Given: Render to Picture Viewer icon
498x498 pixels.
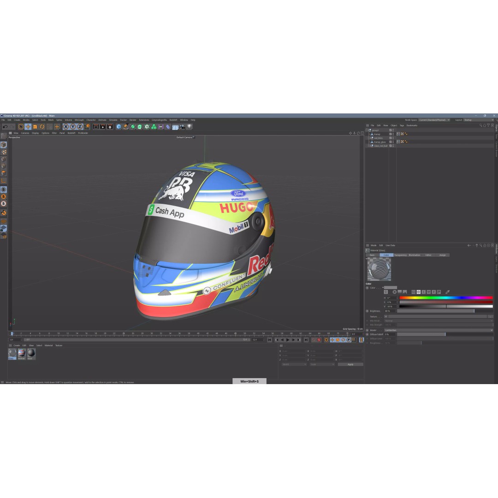Looking at the screenshot, I should pos(102,127).
